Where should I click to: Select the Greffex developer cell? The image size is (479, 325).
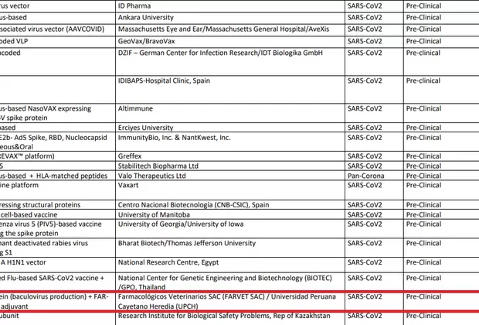(131, 156)
